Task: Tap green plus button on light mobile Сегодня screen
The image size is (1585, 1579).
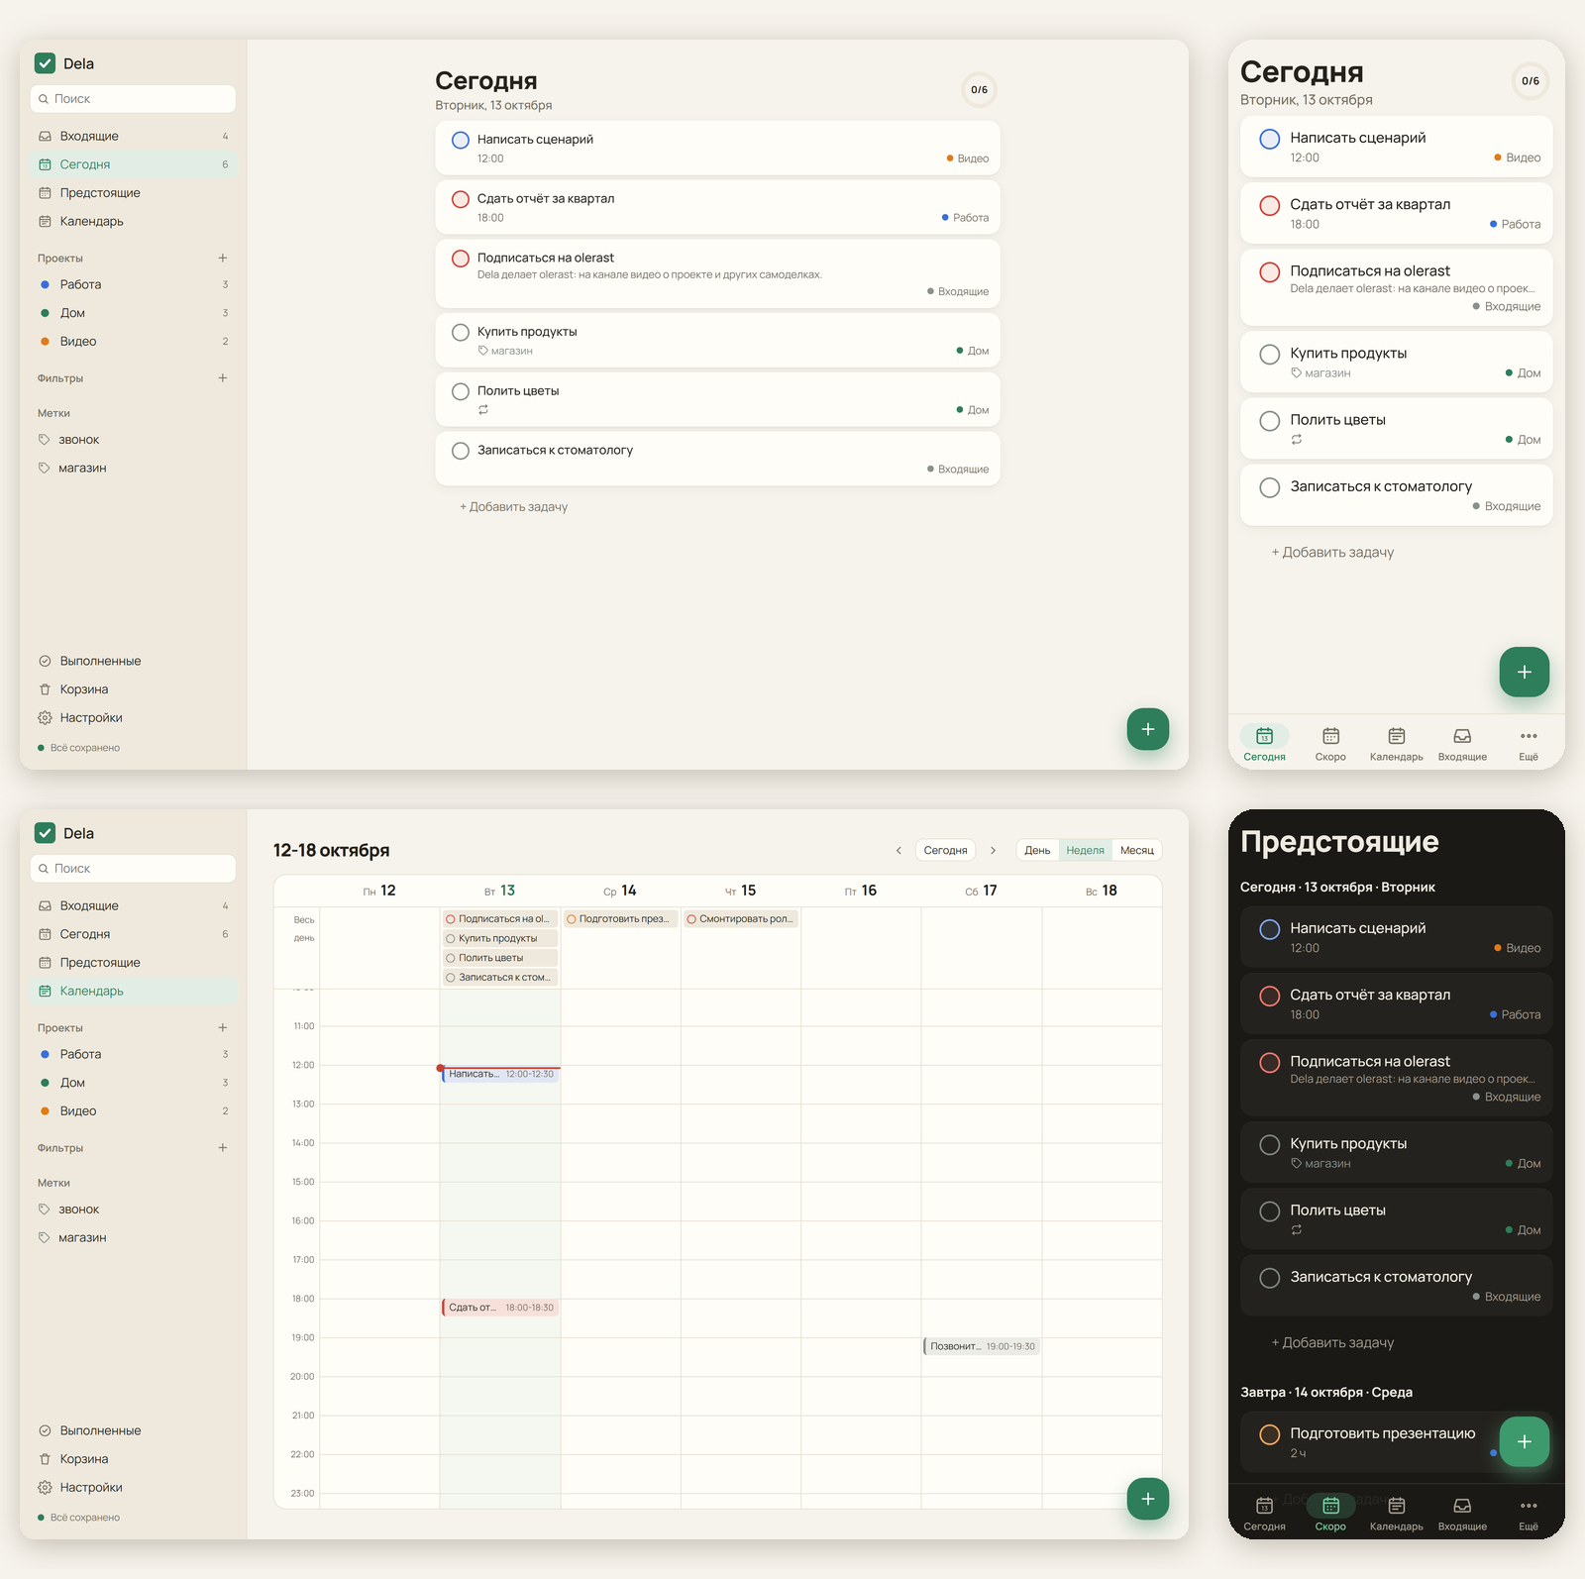Action: 1525,672
